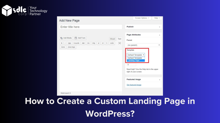Click the Set featured image link
This screenshot has height=123, width=220.
[x=134, y=85]
